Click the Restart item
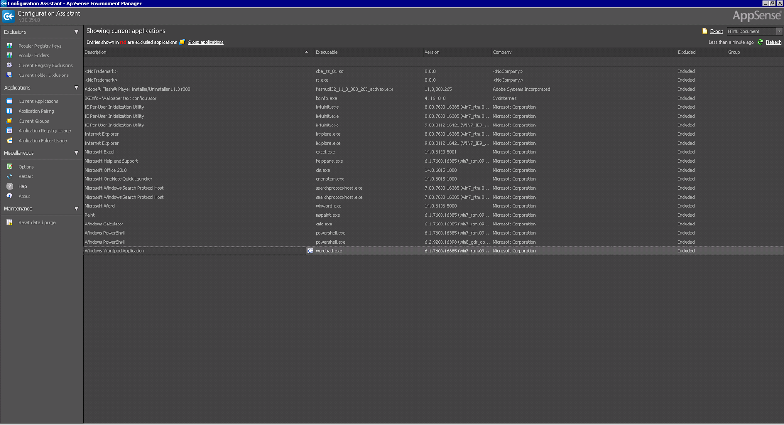 [x=25, y=177]
